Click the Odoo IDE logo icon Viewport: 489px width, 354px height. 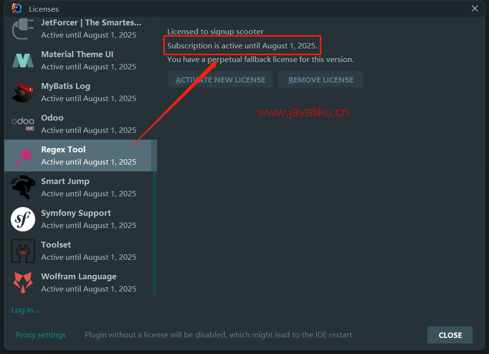[x=23, y=124]
